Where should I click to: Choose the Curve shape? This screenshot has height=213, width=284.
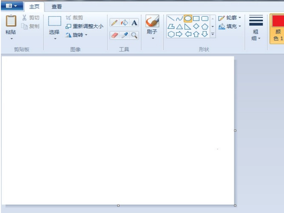click(179, 19)
